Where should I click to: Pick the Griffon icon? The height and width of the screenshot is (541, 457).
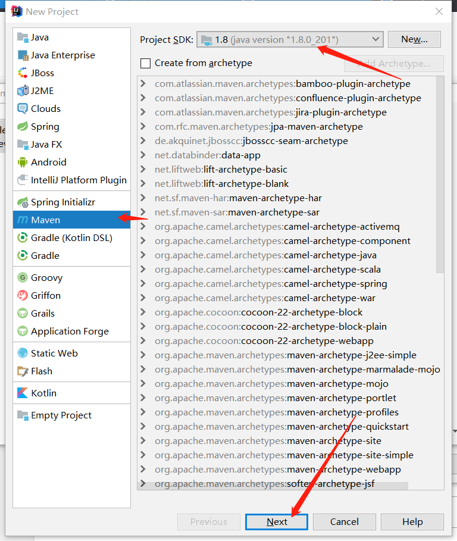23,295
